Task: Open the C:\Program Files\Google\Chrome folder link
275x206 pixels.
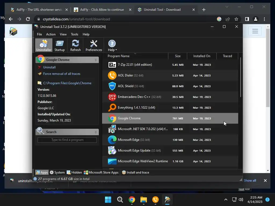Action: point(67,83)
